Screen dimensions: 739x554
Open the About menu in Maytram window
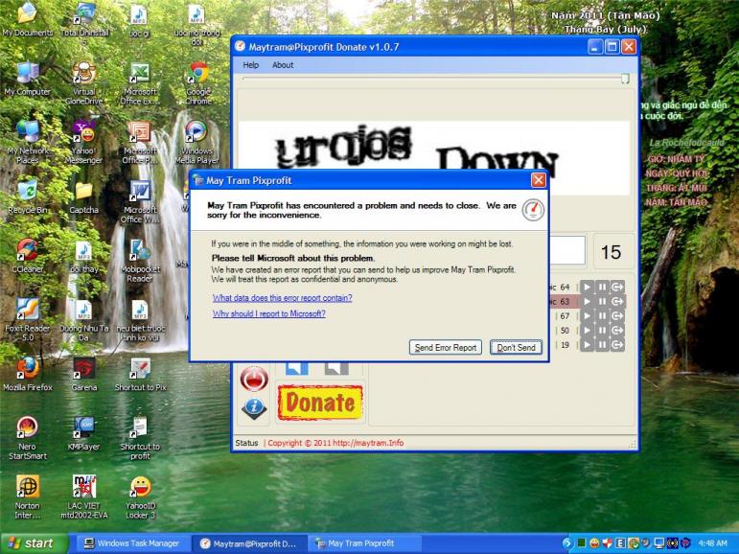283,65
